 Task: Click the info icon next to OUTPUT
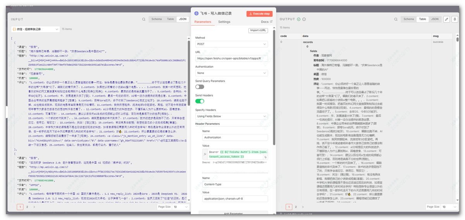[x=303, y=19]
